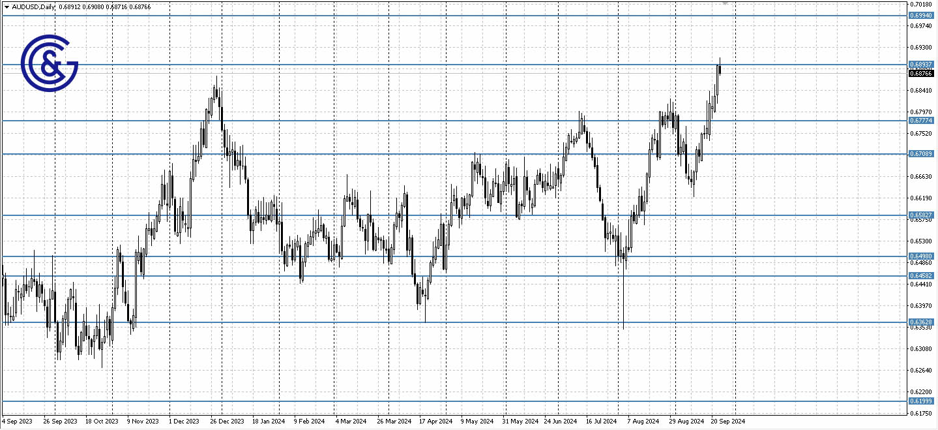Click the 26 Dec 2023 date marker
Viewport: 938px width, 430px height.
tap(227, 422)
